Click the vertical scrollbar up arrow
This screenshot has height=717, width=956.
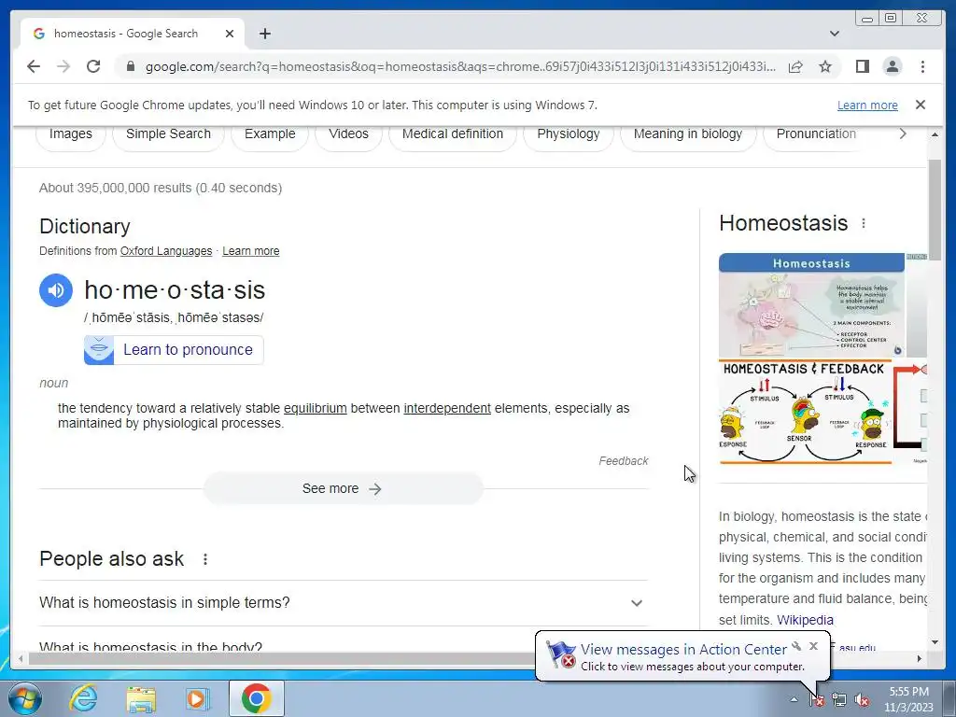[935, 134]
